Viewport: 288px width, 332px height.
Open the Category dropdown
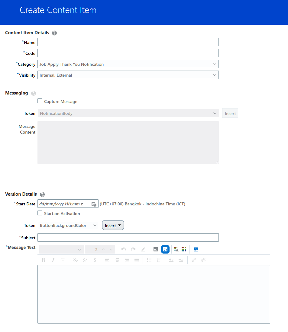pos(128,64)
